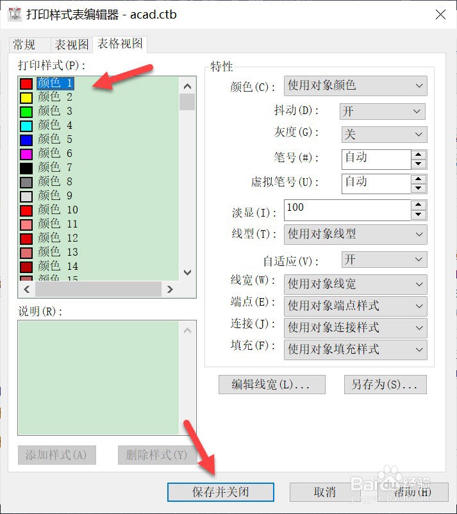Open the 颜色(C) dropdown
Screen dimensions: 457x514
tap(355, 86)
